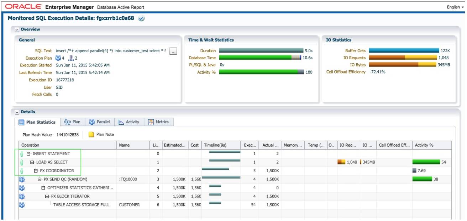Collapse the PX SEND QC (RANDOM) node

point(40,179)
